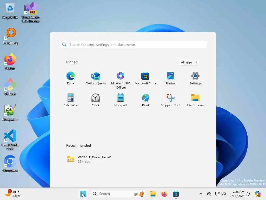The height and width of the screenshot is (200, 266).
Task: Launch Outlook (new) pinned app
Action: 96,78
